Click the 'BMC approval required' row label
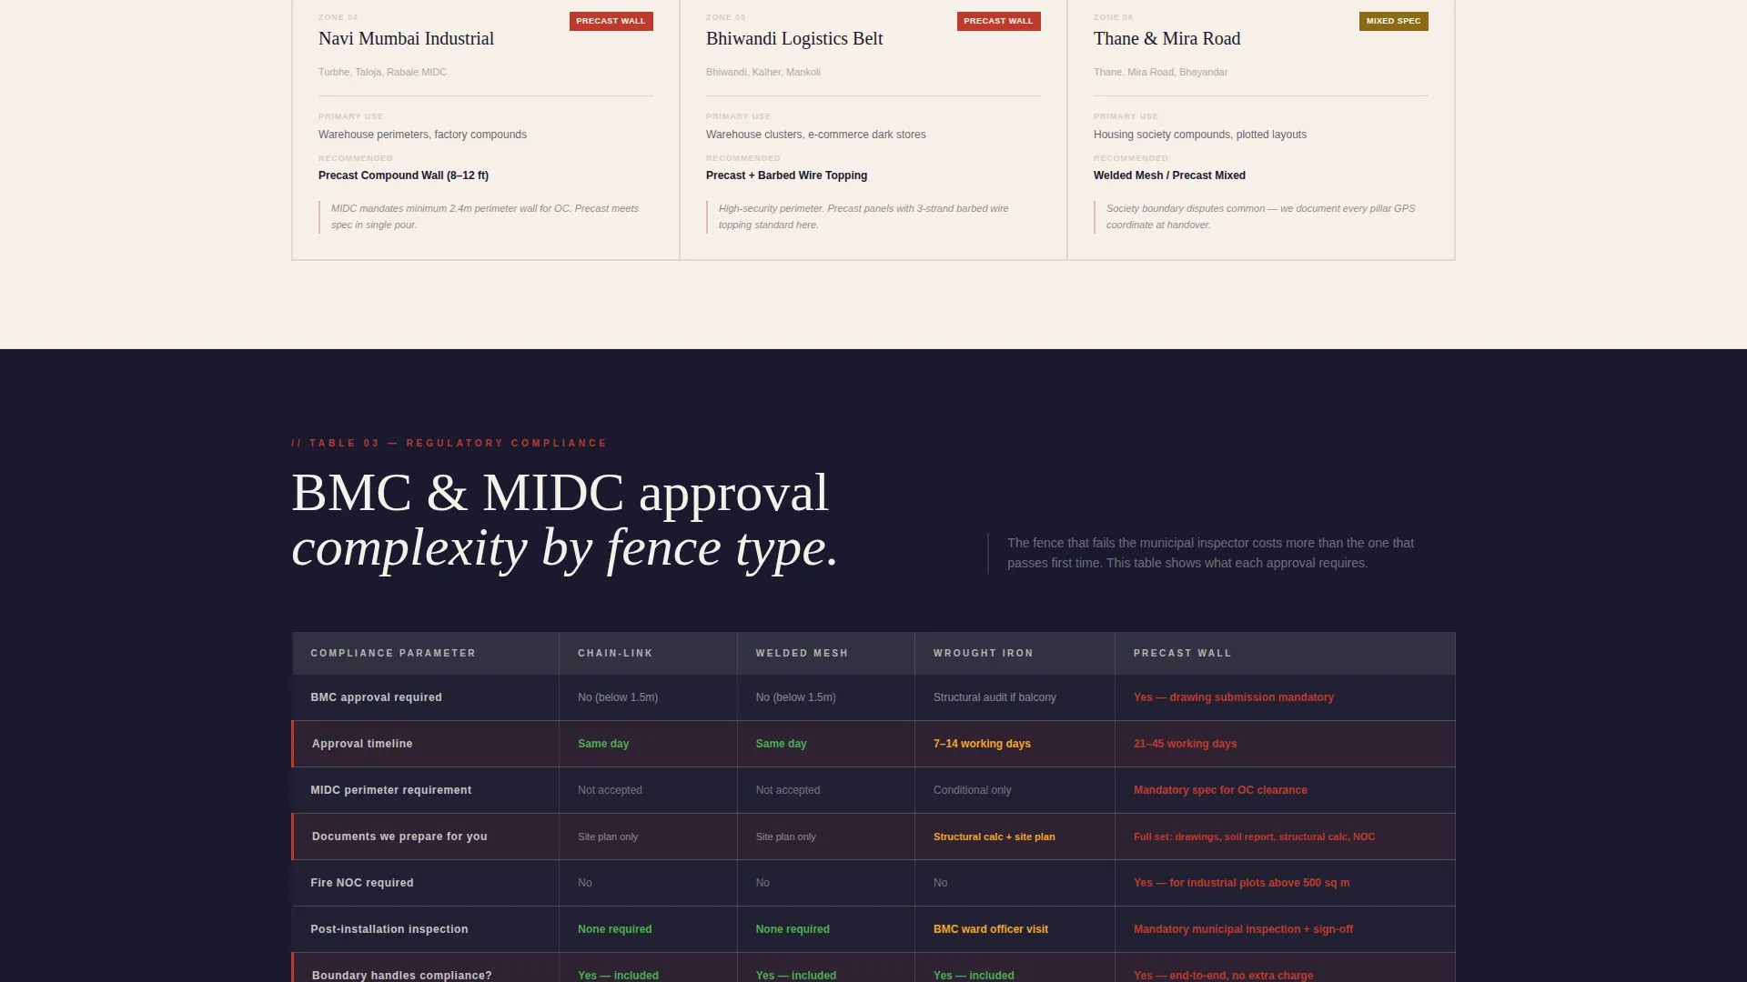The width and height of the screenshot is (1747, 982). (x=376, y=697)
